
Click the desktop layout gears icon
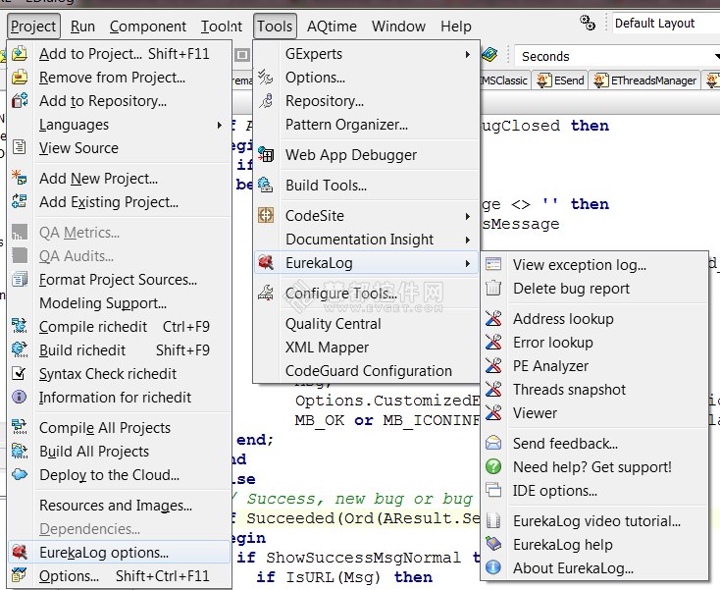pos(588,23)
